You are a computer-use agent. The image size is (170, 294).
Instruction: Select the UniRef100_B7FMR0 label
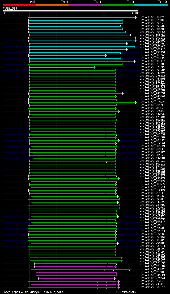152,67
